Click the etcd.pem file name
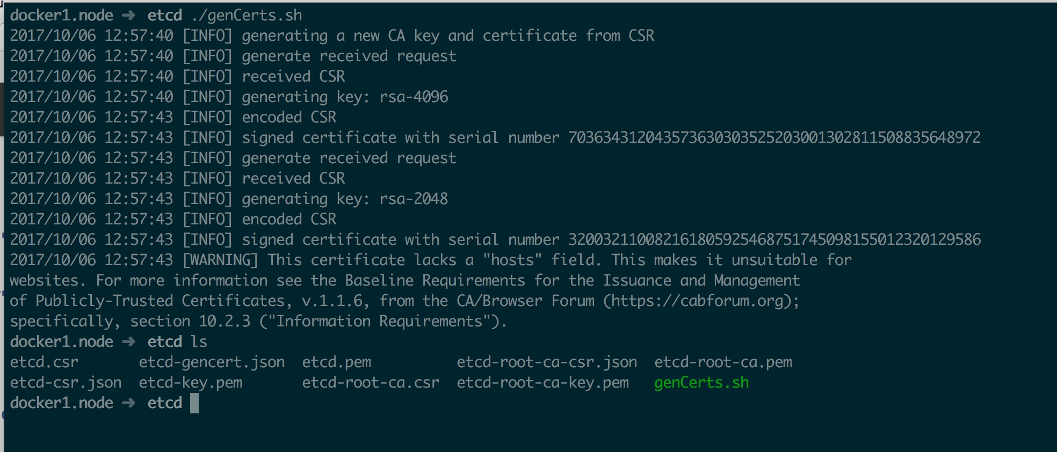The width and height of the screenshot is (1057, 452). [336, 362]
